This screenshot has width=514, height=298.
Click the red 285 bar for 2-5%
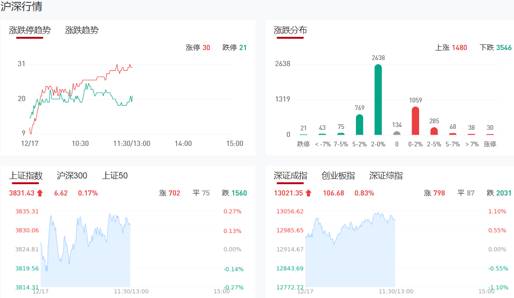tap(434, 131)
